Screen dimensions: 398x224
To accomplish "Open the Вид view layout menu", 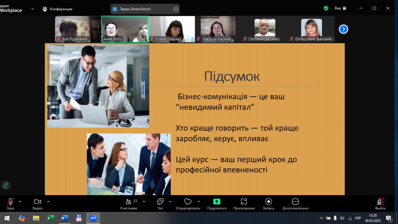I will coord(340,8).
